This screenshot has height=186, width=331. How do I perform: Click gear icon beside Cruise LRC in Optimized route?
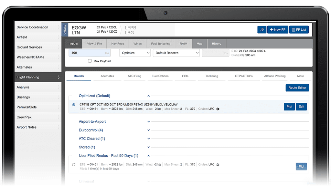[x=218, y=109]
